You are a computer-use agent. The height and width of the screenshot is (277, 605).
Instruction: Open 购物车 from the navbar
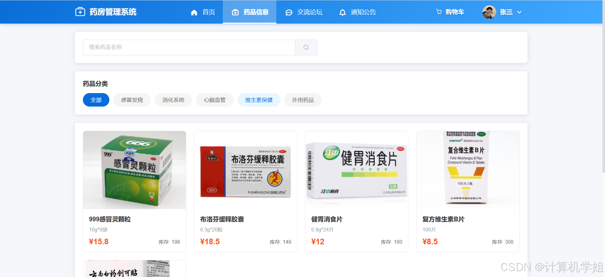tap(450, 12)
